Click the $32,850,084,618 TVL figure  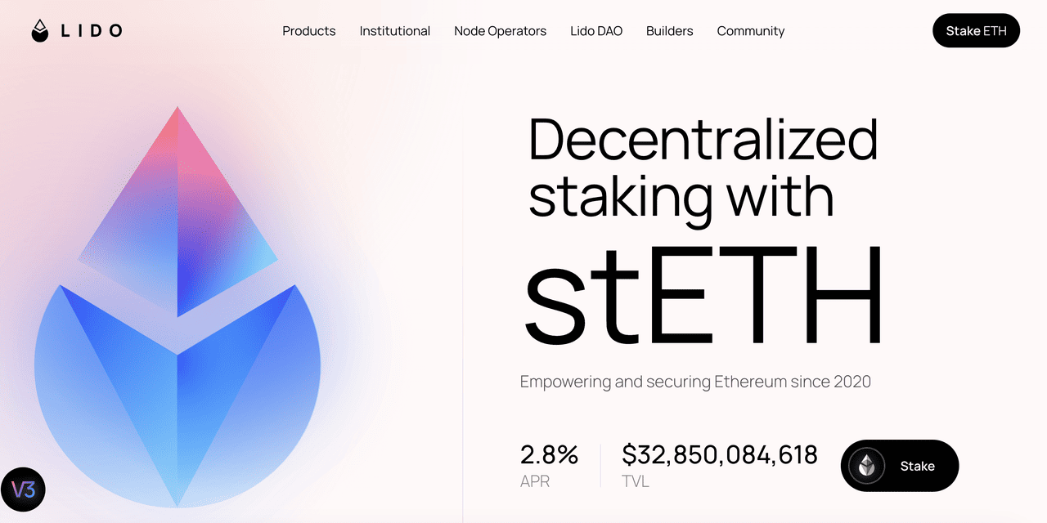pyautogui.click(x=720, y=455)
